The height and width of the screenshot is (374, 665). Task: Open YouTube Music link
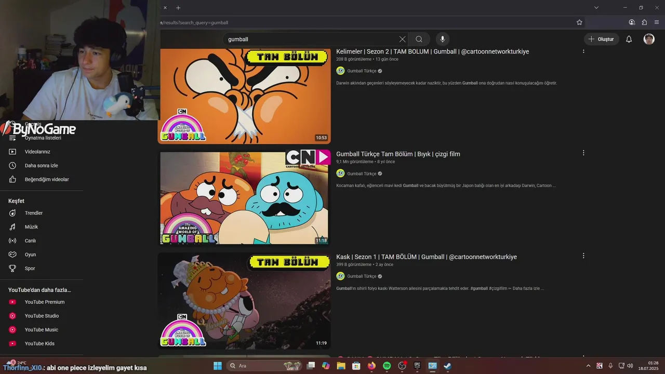pyautogui.click(x=42, y=329)
